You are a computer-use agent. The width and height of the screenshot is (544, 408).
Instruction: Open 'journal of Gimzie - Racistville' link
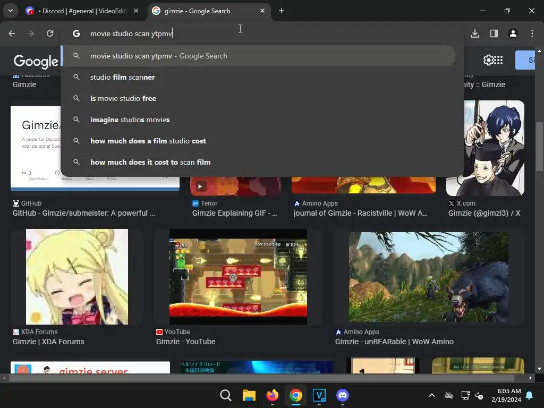361,213
